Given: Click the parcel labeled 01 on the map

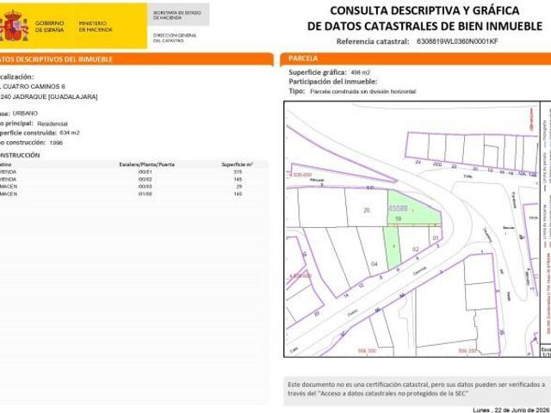Looking at the screenshot, I should pyautogui.click(x=436, y=238).
